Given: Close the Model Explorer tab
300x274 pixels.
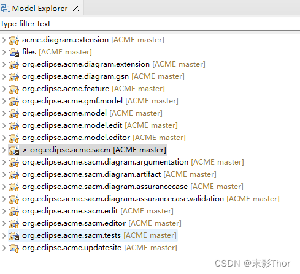Looking at the screenshot, I should 76,9.
